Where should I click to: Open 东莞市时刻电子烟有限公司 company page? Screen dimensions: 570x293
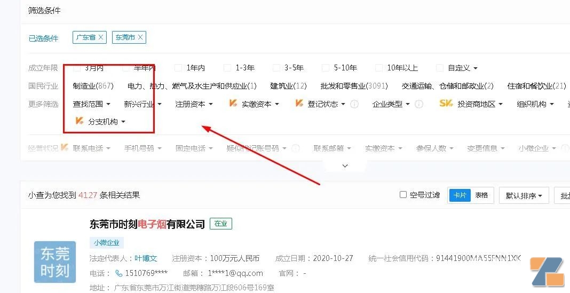pos(147,224)
